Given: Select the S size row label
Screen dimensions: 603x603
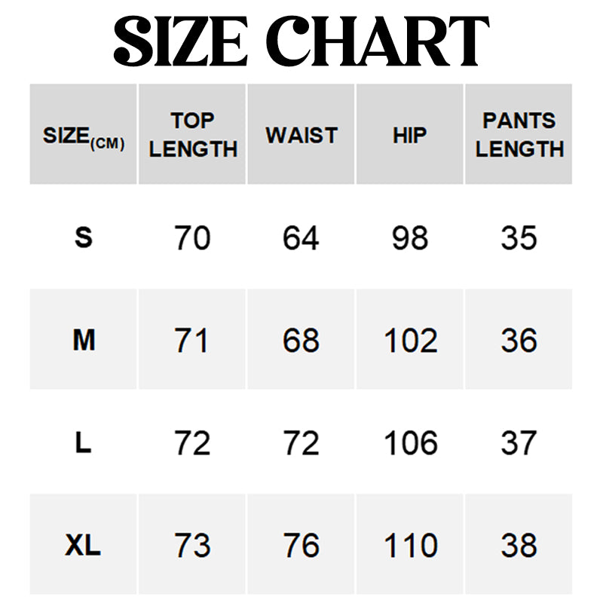Looking at the screenshot, I should pyautogui.click(x=84, y=238).
